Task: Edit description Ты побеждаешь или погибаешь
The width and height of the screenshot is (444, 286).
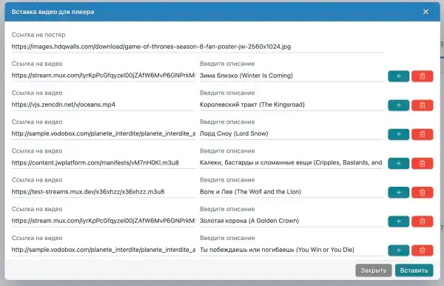Action: tap(292, 250)
